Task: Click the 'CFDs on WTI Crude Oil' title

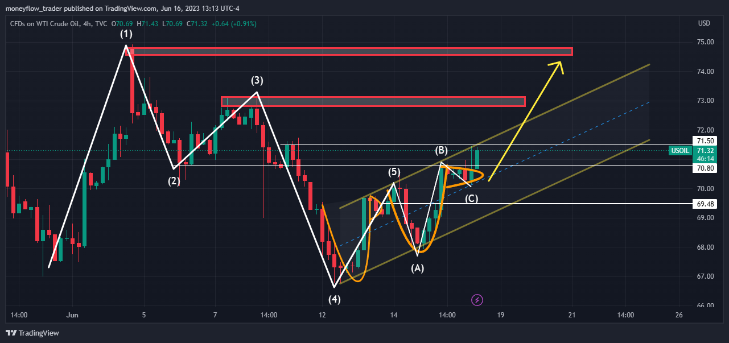Action: tap(44, 23)
